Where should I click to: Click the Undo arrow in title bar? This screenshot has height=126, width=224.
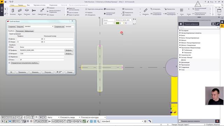pyautogui.click(x=10, y=2)
